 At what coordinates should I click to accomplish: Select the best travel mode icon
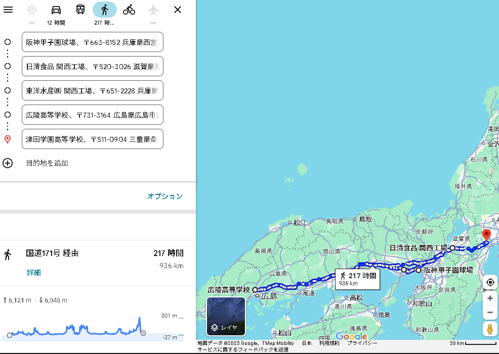(31, 10)
